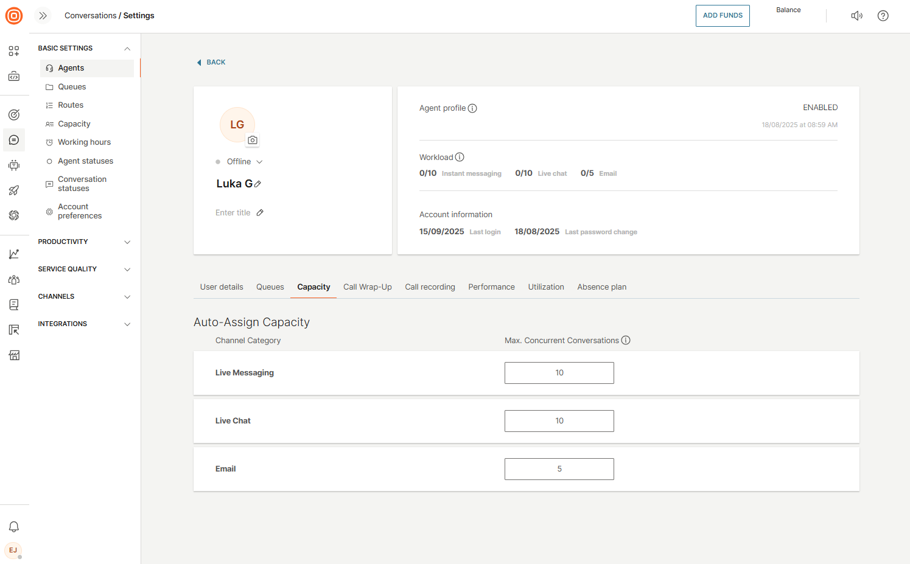
Task: Expand the left sidebar with double-chevron
Action: tap(43, 16)
